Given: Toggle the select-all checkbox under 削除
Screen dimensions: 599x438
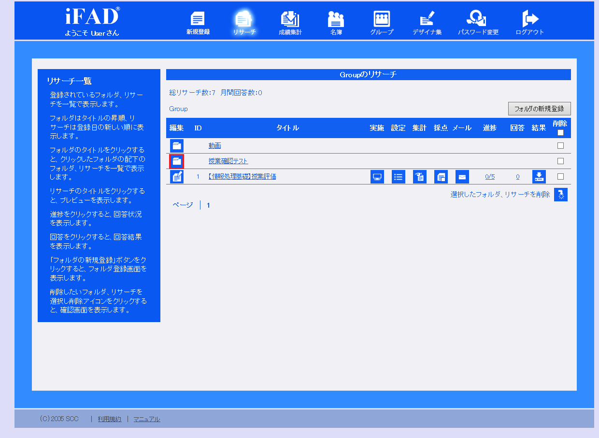Looking at the screenshot, I should [560, 132].
